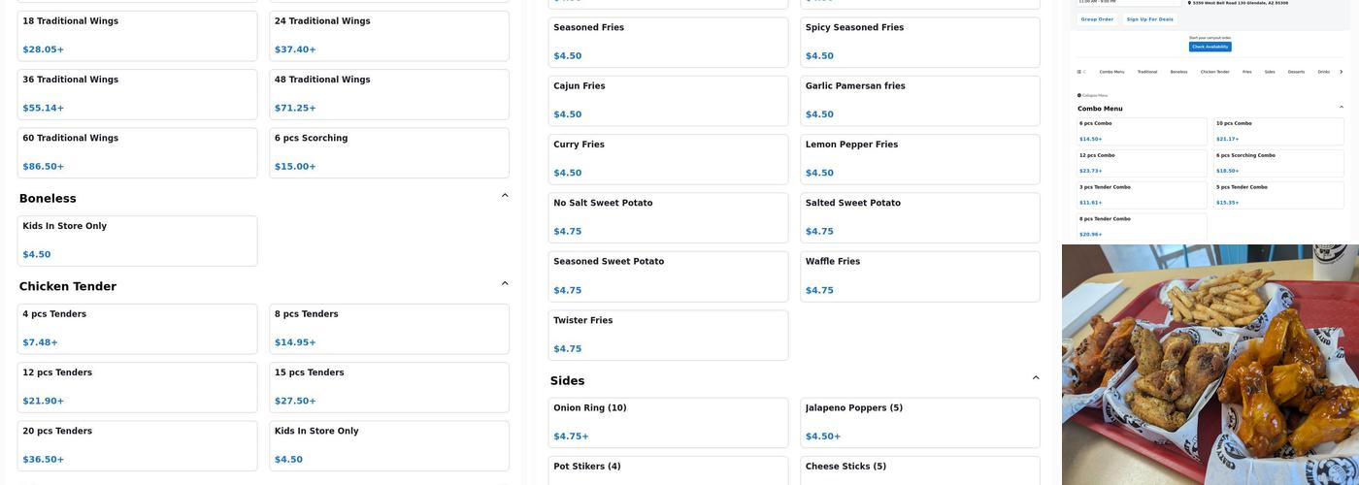Switch to the Traditional category tab

1147,72
